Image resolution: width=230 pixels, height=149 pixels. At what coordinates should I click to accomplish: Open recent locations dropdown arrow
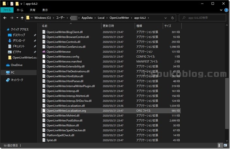tap(17, 18)
